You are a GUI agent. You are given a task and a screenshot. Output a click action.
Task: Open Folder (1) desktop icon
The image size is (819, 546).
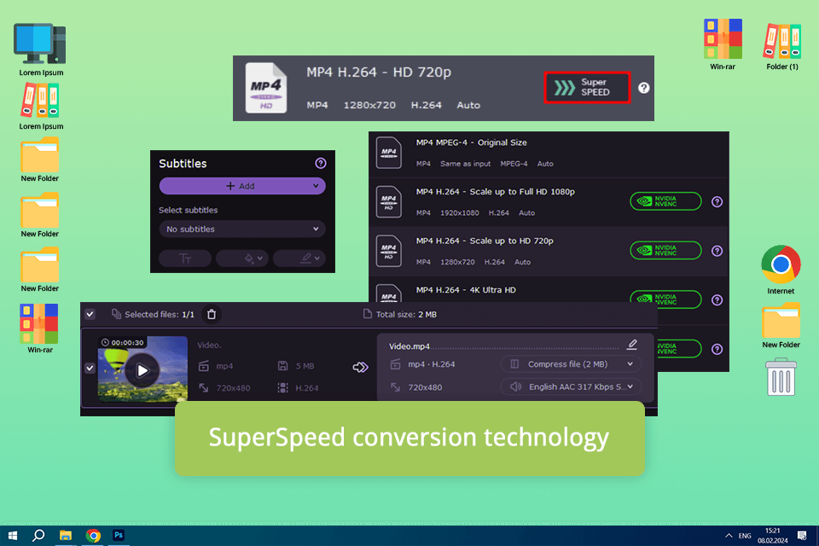click(x=782, y=46)
